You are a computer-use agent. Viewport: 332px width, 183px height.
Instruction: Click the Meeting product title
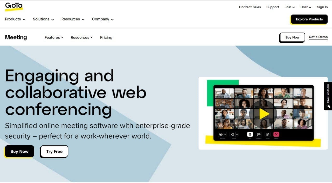16,37
